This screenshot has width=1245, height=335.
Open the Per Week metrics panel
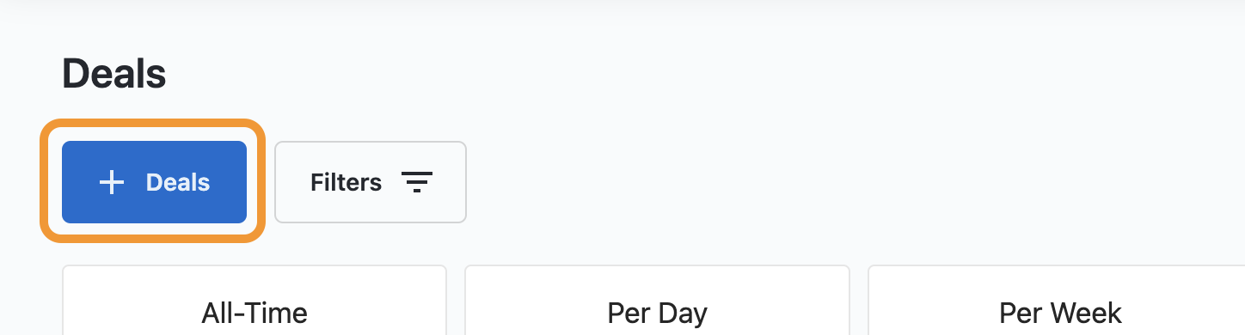tap(1057, 301)
